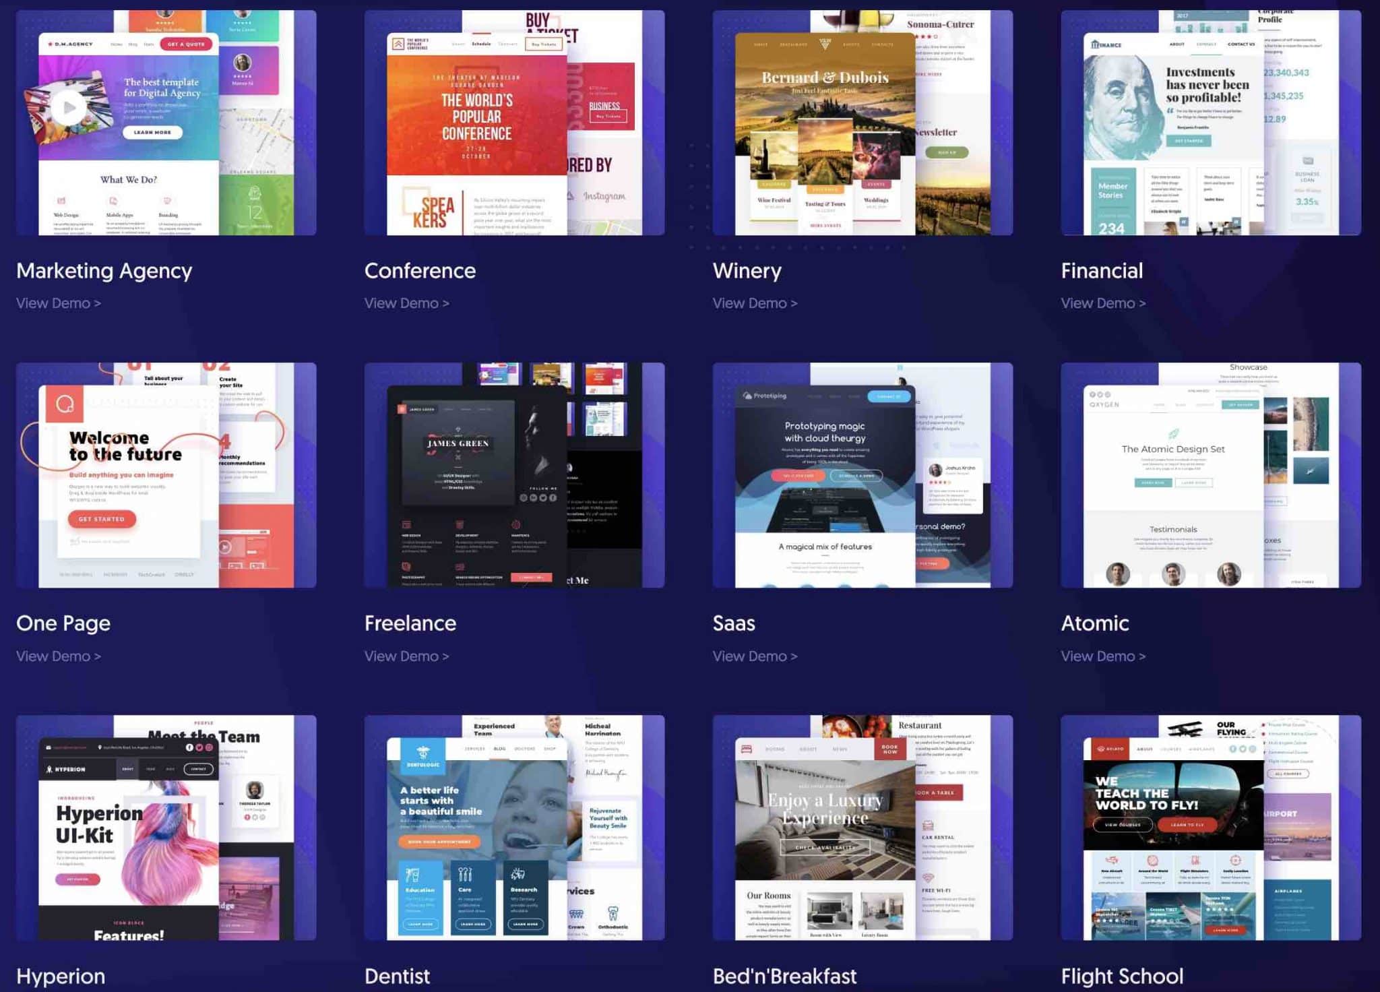Image resolution: width=1380 pixels, height=992 pixels.
Task: Click the play icon in Marketing Agency preview
Action: coord(69,107)
